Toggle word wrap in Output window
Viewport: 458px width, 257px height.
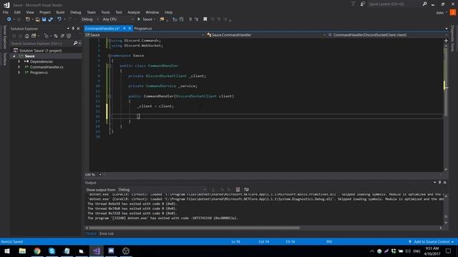[x=246, y=189]
